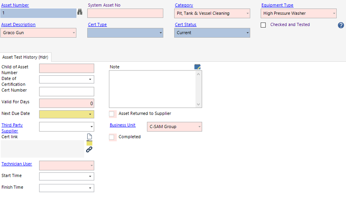Click the Note scrollbar up arrow
Viewport: 346px width, 198px height.
(x=198, y=74)
